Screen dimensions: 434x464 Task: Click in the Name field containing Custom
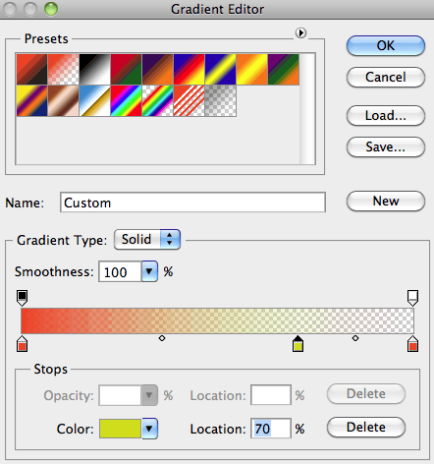(x=192, y=203)
